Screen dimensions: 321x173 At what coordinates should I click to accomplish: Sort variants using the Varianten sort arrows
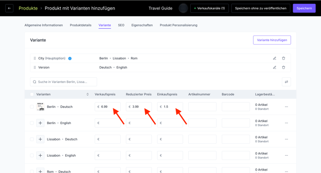[87, 94]
